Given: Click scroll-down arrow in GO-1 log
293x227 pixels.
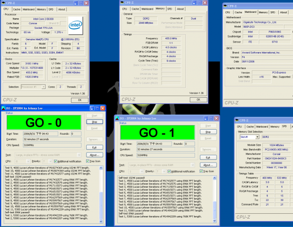Looking at the screenshot, I should point(215,221).
